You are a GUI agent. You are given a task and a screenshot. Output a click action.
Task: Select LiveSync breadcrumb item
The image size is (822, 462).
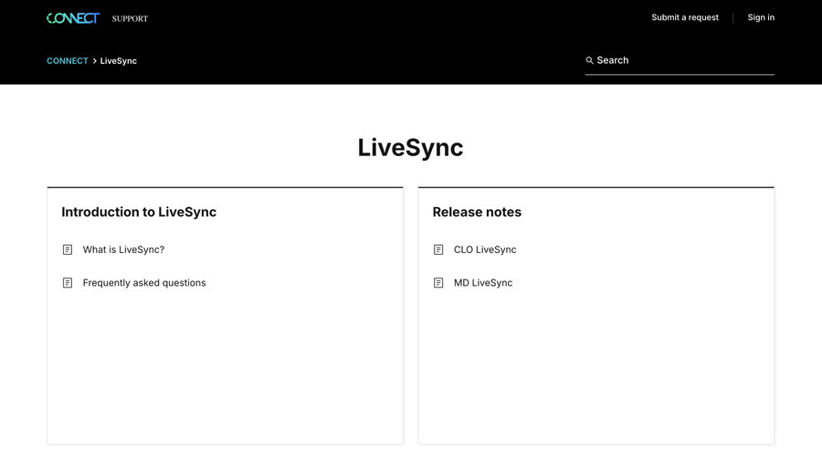(x=119, y=61)
